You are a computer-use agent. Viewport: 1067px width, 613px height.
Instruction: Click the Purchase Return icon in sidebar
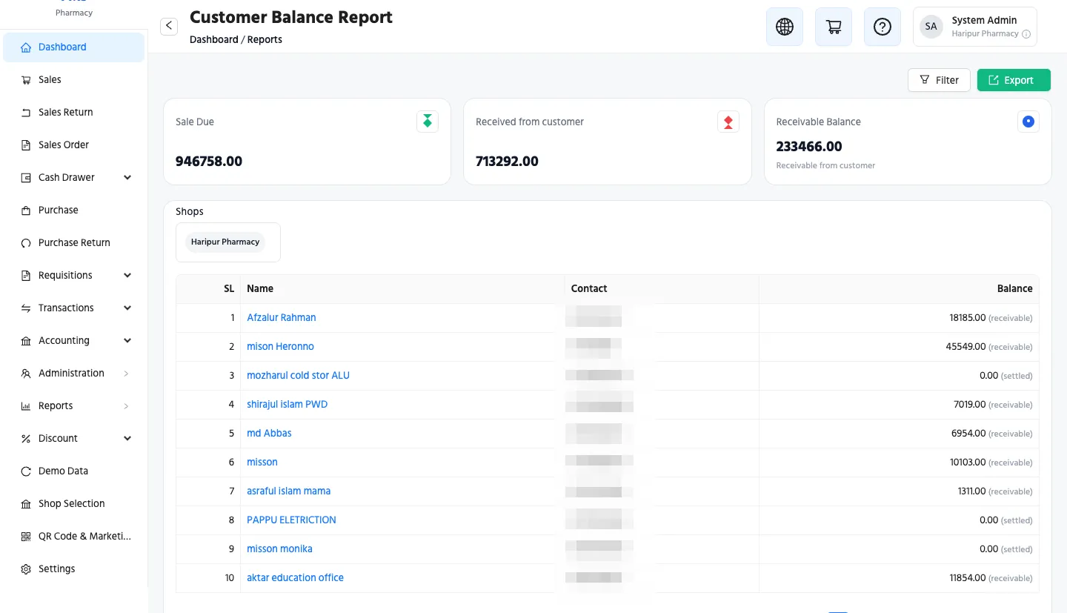[x=26, y=243]
